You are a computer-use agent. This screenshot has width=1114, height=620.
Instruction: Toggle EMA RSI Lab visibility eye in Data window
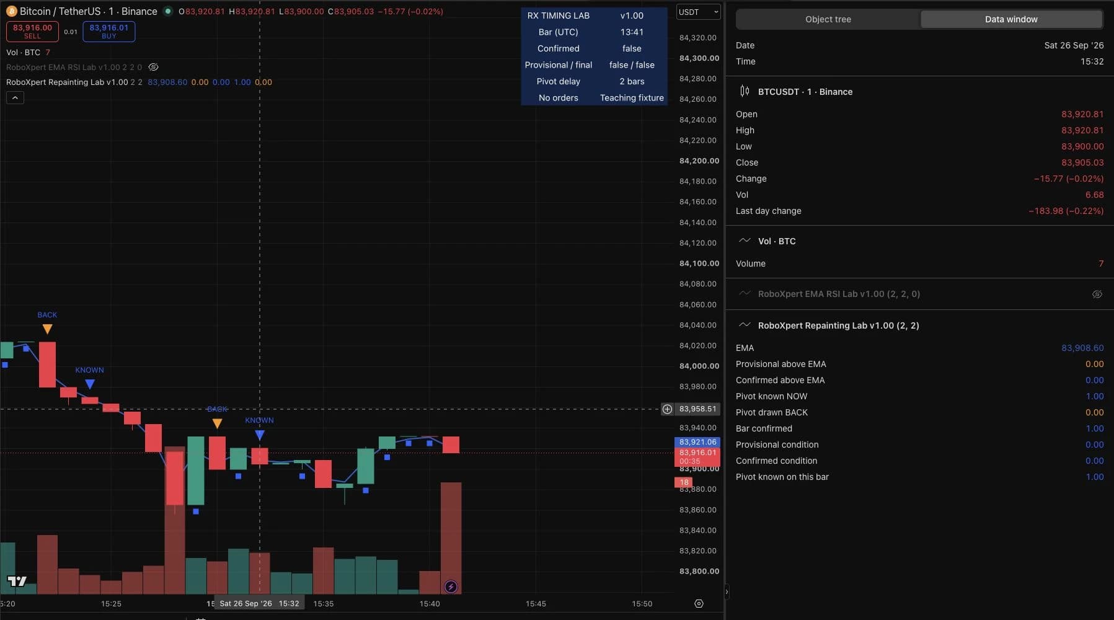coord(1097,294)
